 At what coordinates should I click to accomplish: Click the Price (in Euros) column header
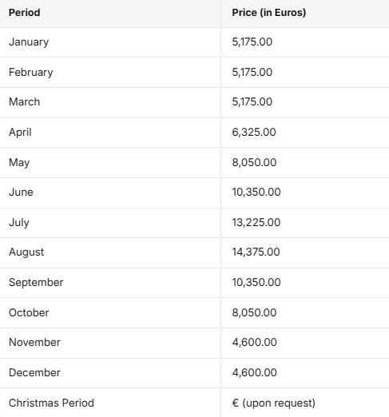pyautogui.click(x=268, y=13)
